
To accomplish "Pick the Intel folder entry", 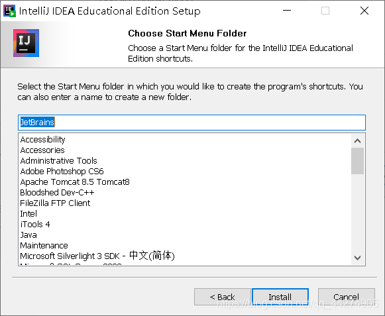I will click(28, 213).
